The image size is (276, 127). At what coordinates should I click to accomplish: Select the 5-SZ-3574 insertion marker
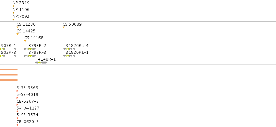18,118
